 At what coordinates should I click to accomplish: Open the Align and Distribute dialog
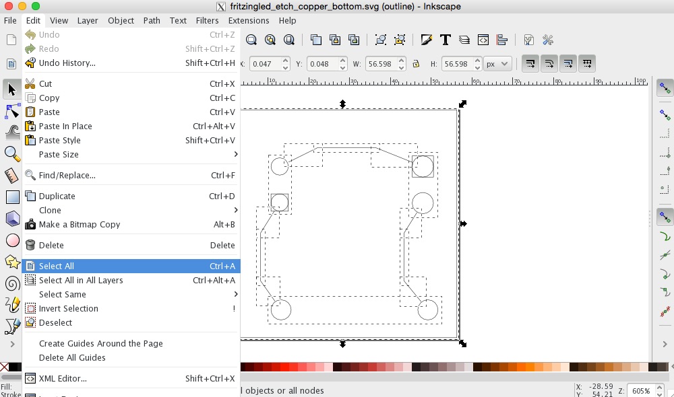(x=501, y=40)
